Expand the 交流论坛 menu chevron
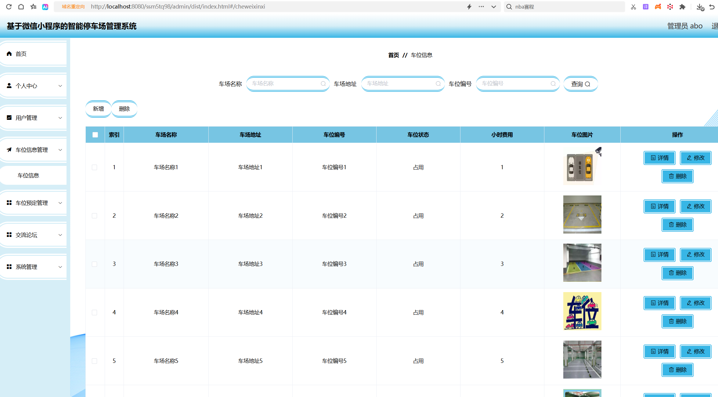718x397 pixels. 60,235
